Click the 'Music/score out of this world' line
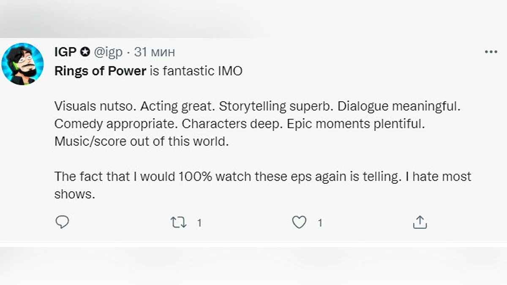507x285 pixels. coord(141,141)
